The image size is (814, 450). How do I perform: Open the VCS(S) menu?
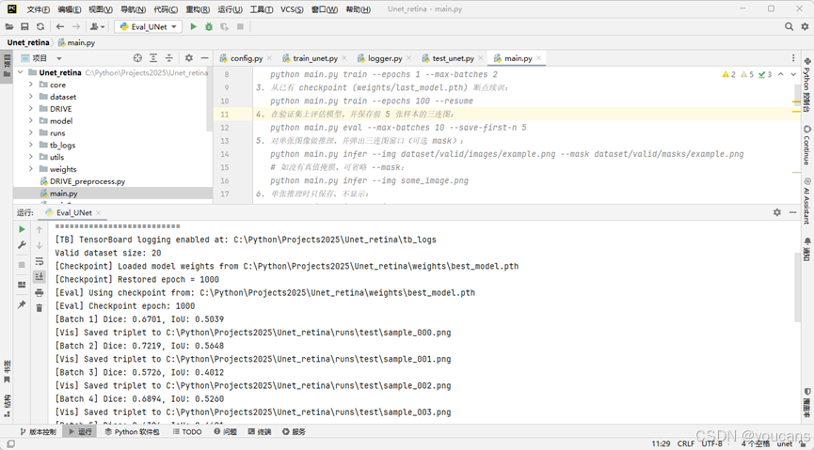(292, 9)
